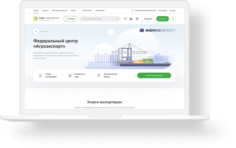Screen dimensions: 236x148
Task: Click the port ship illustration
Action: (x=130, y=56)
